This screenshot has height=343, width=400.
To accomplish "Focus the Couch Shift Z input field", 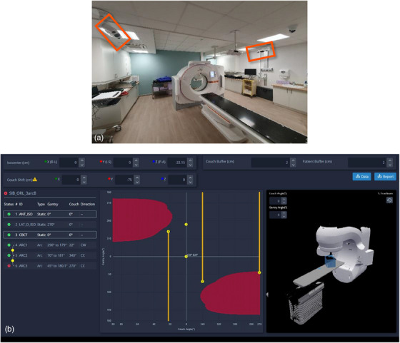I will tap(178, 180).
